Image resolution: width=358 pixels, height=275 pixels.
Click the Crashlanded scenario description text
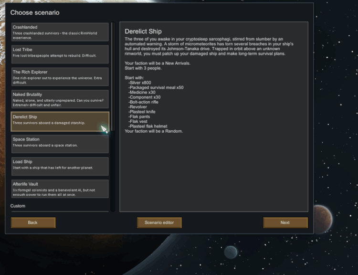(55, 35)
